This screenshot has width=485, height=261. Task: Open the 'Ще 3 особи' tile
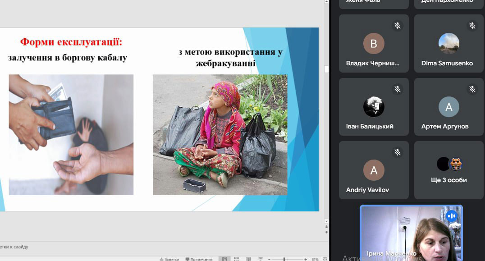coord(449,170)
